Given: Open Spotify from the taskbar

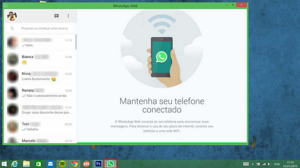Looking at the screenshot, I should point(62,164).
